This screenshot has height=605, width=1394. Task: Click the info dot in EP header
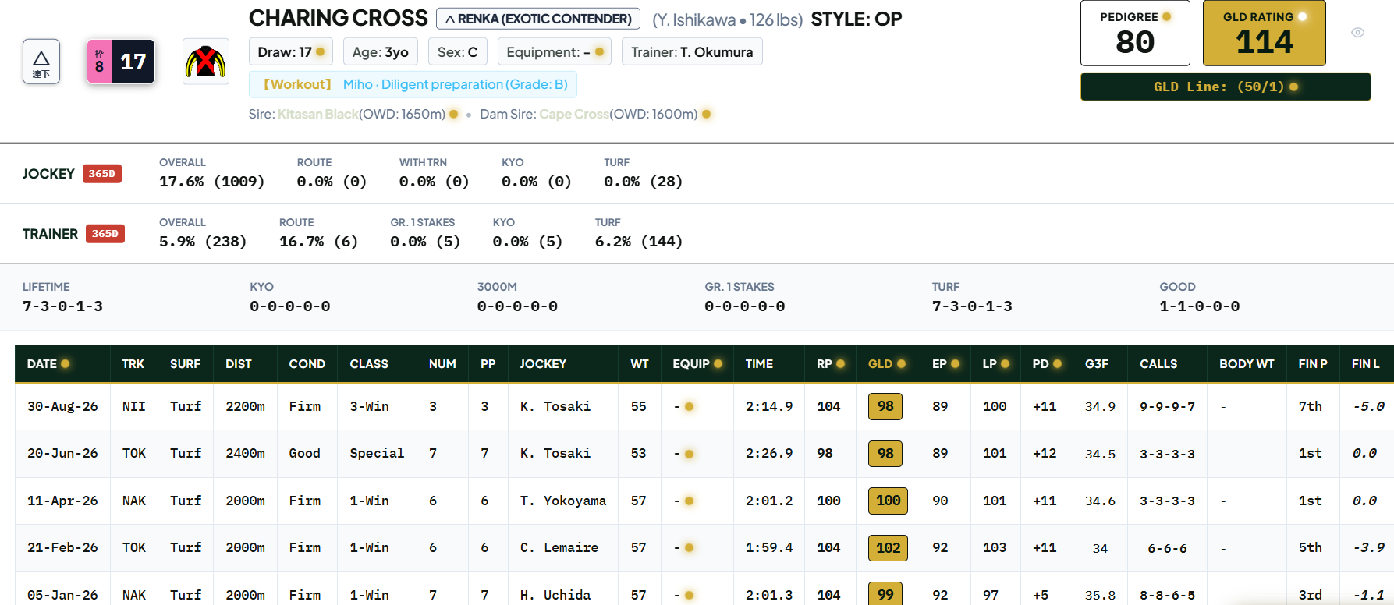point(955,363)
